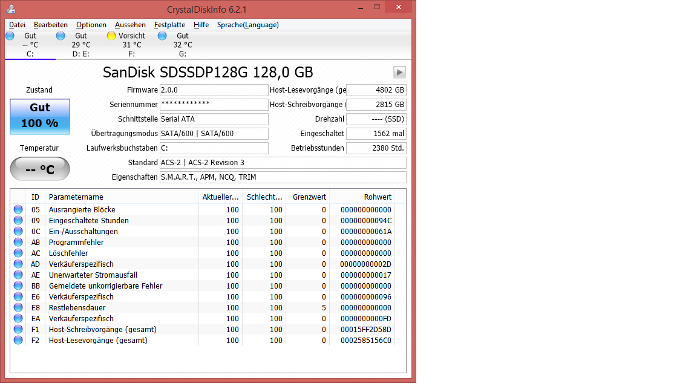Click the SanDisk SDSSDP128G model title
The width and height of the screenshot is (697, 392).
pyautogui.click(x=208, y=73)
